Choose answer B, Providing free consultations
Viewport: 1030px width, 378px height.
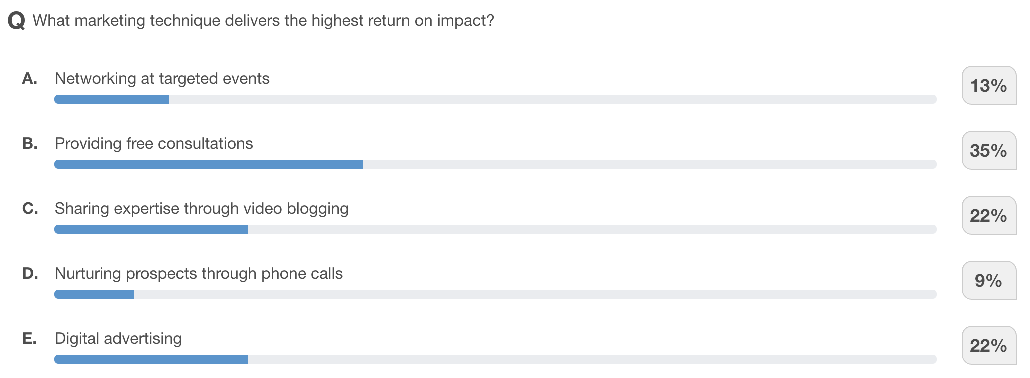tap(154, 144)
